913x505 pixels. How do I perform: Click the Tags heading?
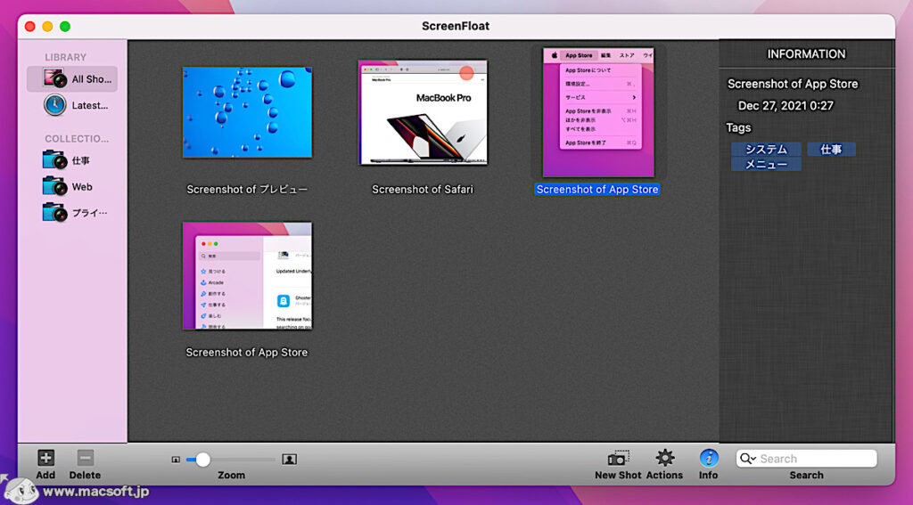coord(738,128)
